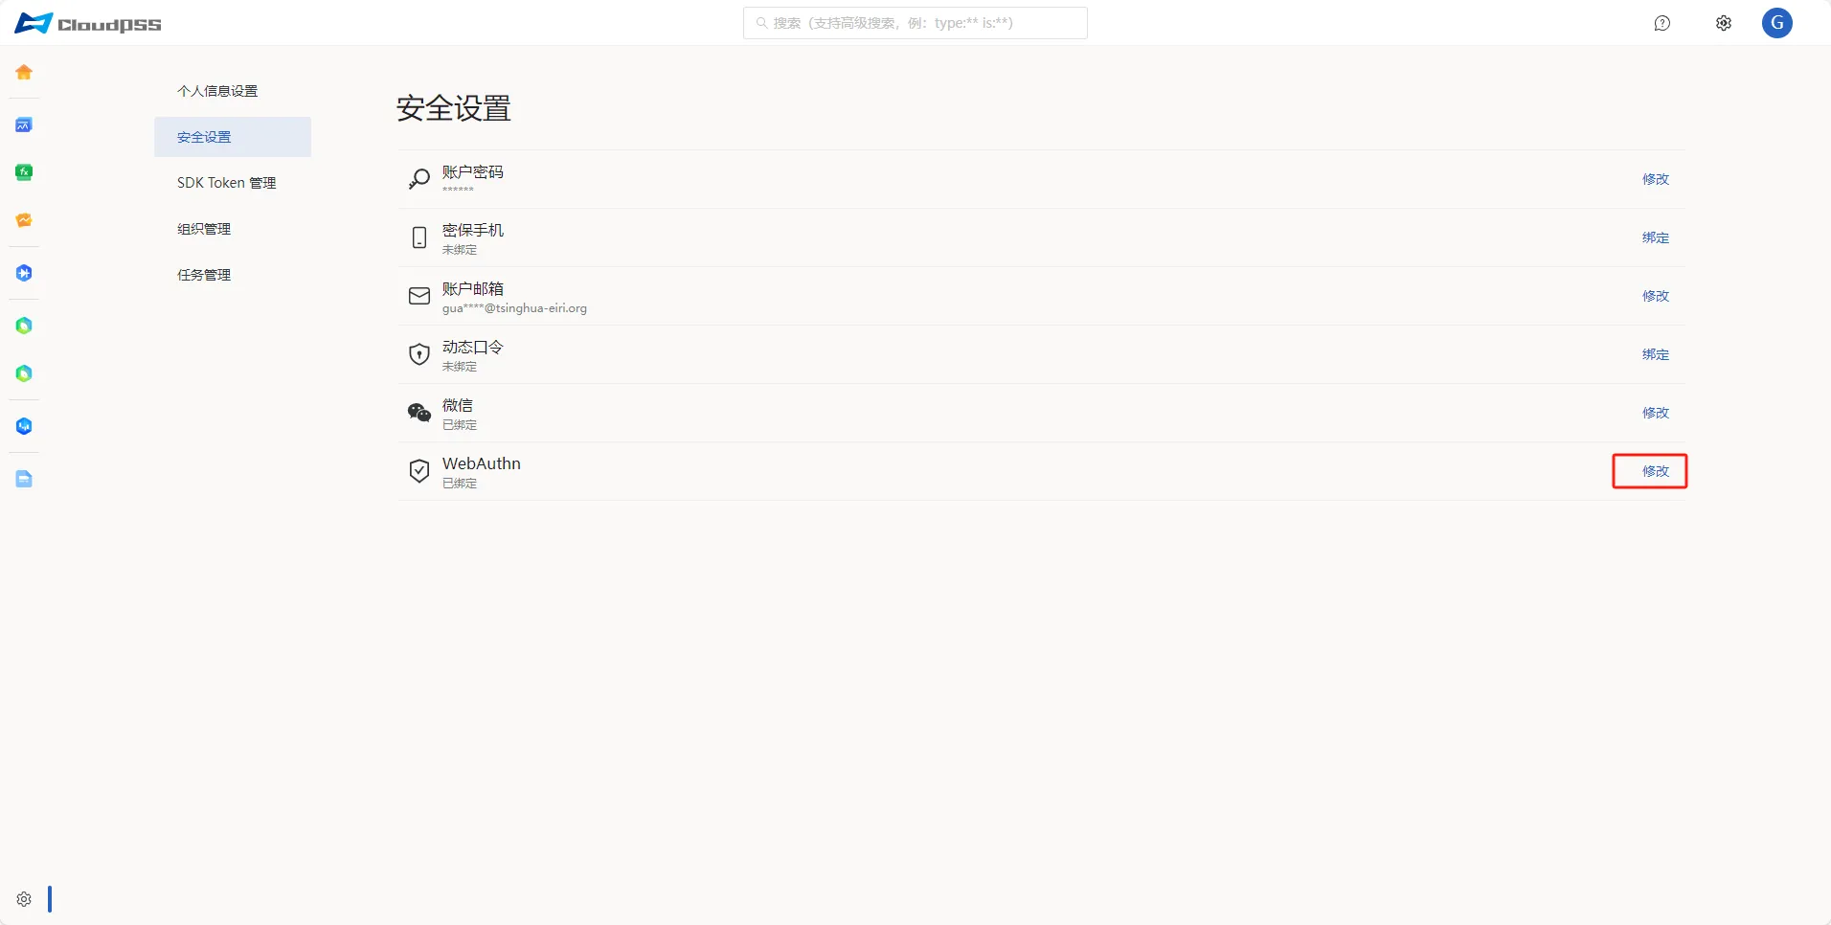Open the help question-mark icon
Screen dimensions: 1831x925
1662,23
